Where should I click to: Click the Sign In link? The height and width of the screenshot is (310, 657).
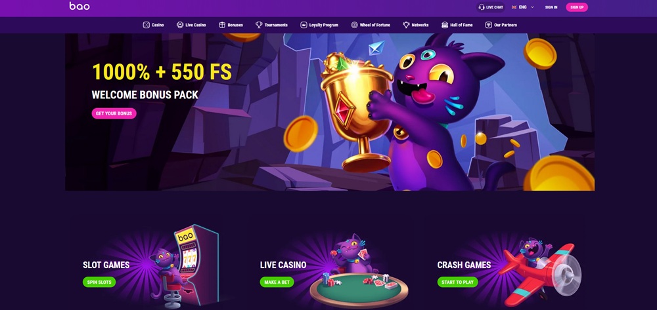pos(551,7)
